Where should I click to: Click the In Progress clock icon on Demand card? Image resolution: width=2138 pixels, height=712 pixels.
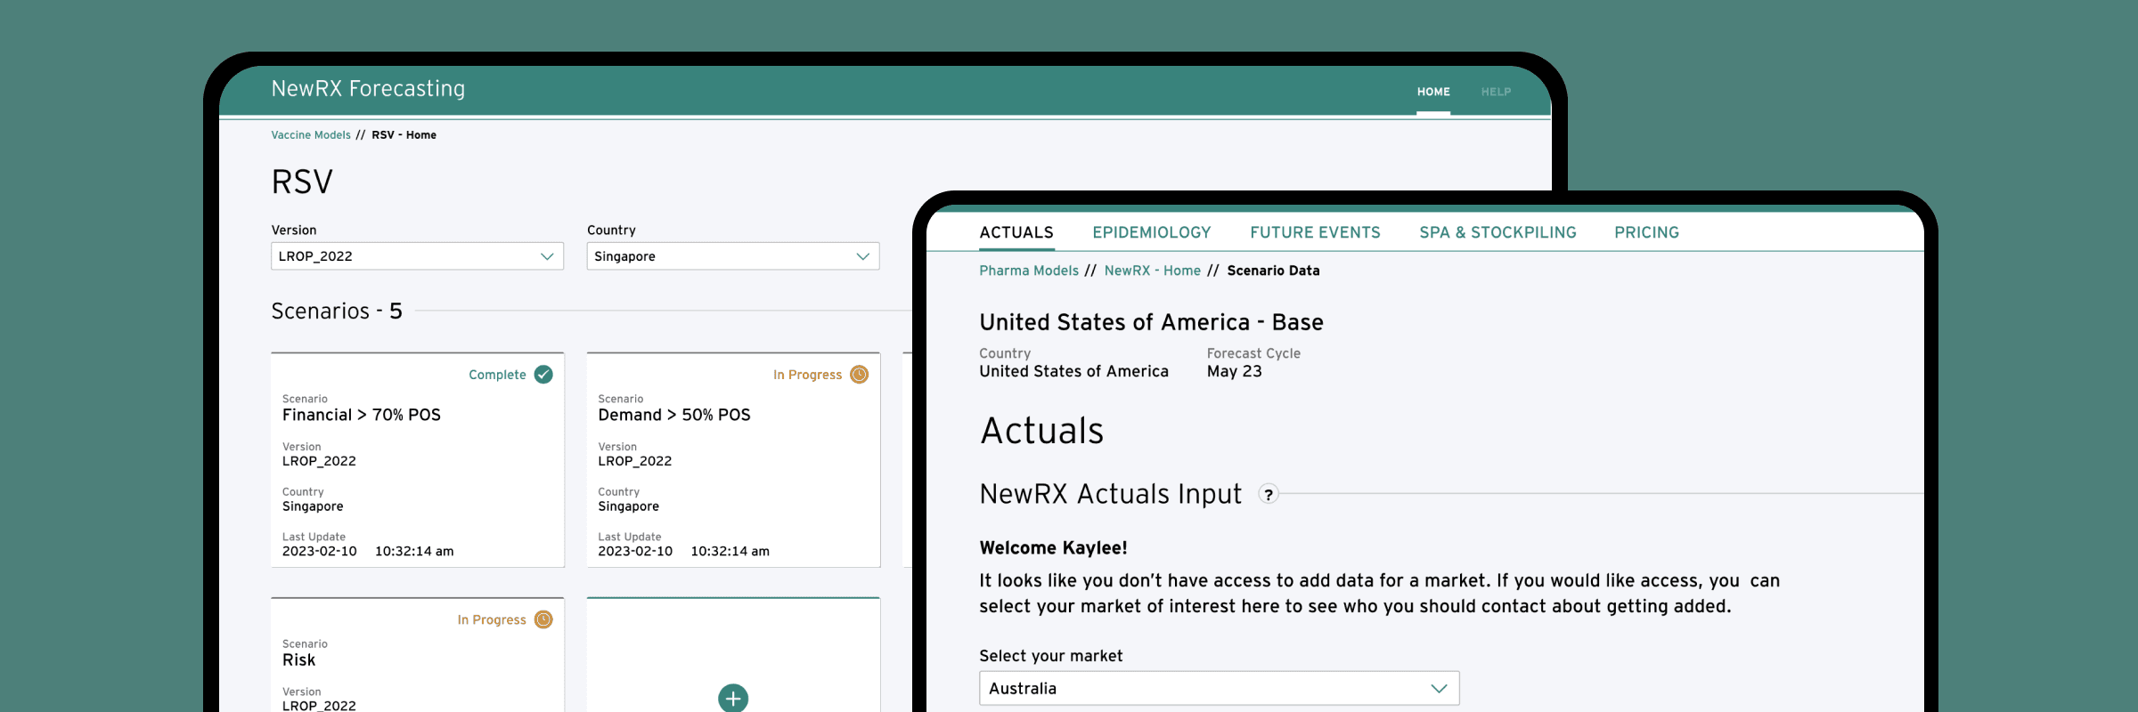point(859,375)
